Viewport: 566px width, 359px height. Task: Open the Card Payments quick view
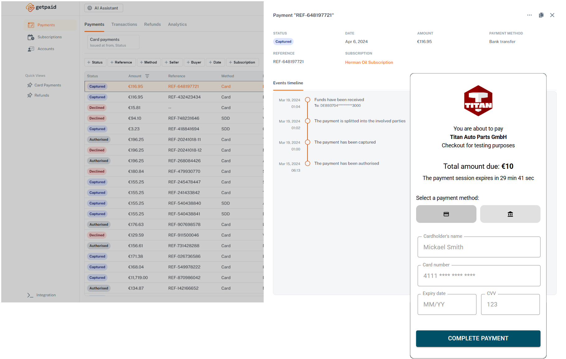point(48,85)
